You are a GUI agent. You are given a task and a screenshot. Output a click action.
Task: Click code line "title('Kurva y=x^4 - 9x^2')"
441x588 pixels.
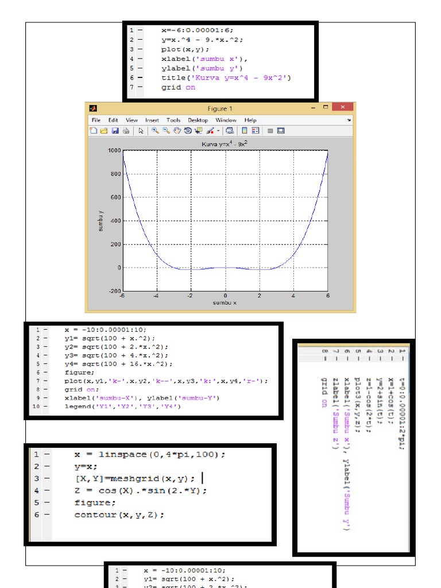click(x=226, y=78)
